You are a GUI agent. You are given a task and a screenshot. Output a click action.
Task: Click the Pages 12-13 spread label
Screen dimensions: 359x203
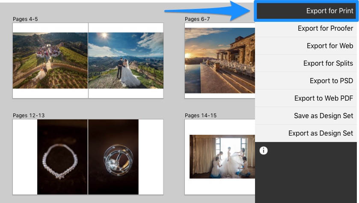29,116
